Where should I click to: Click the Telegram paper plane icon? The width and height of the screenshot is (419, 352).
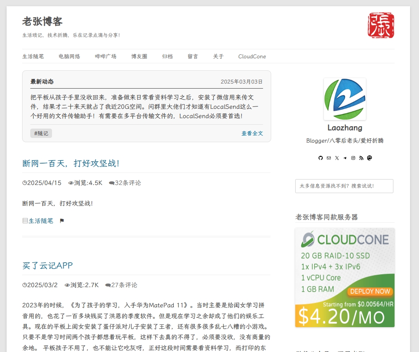pos(345,158)
